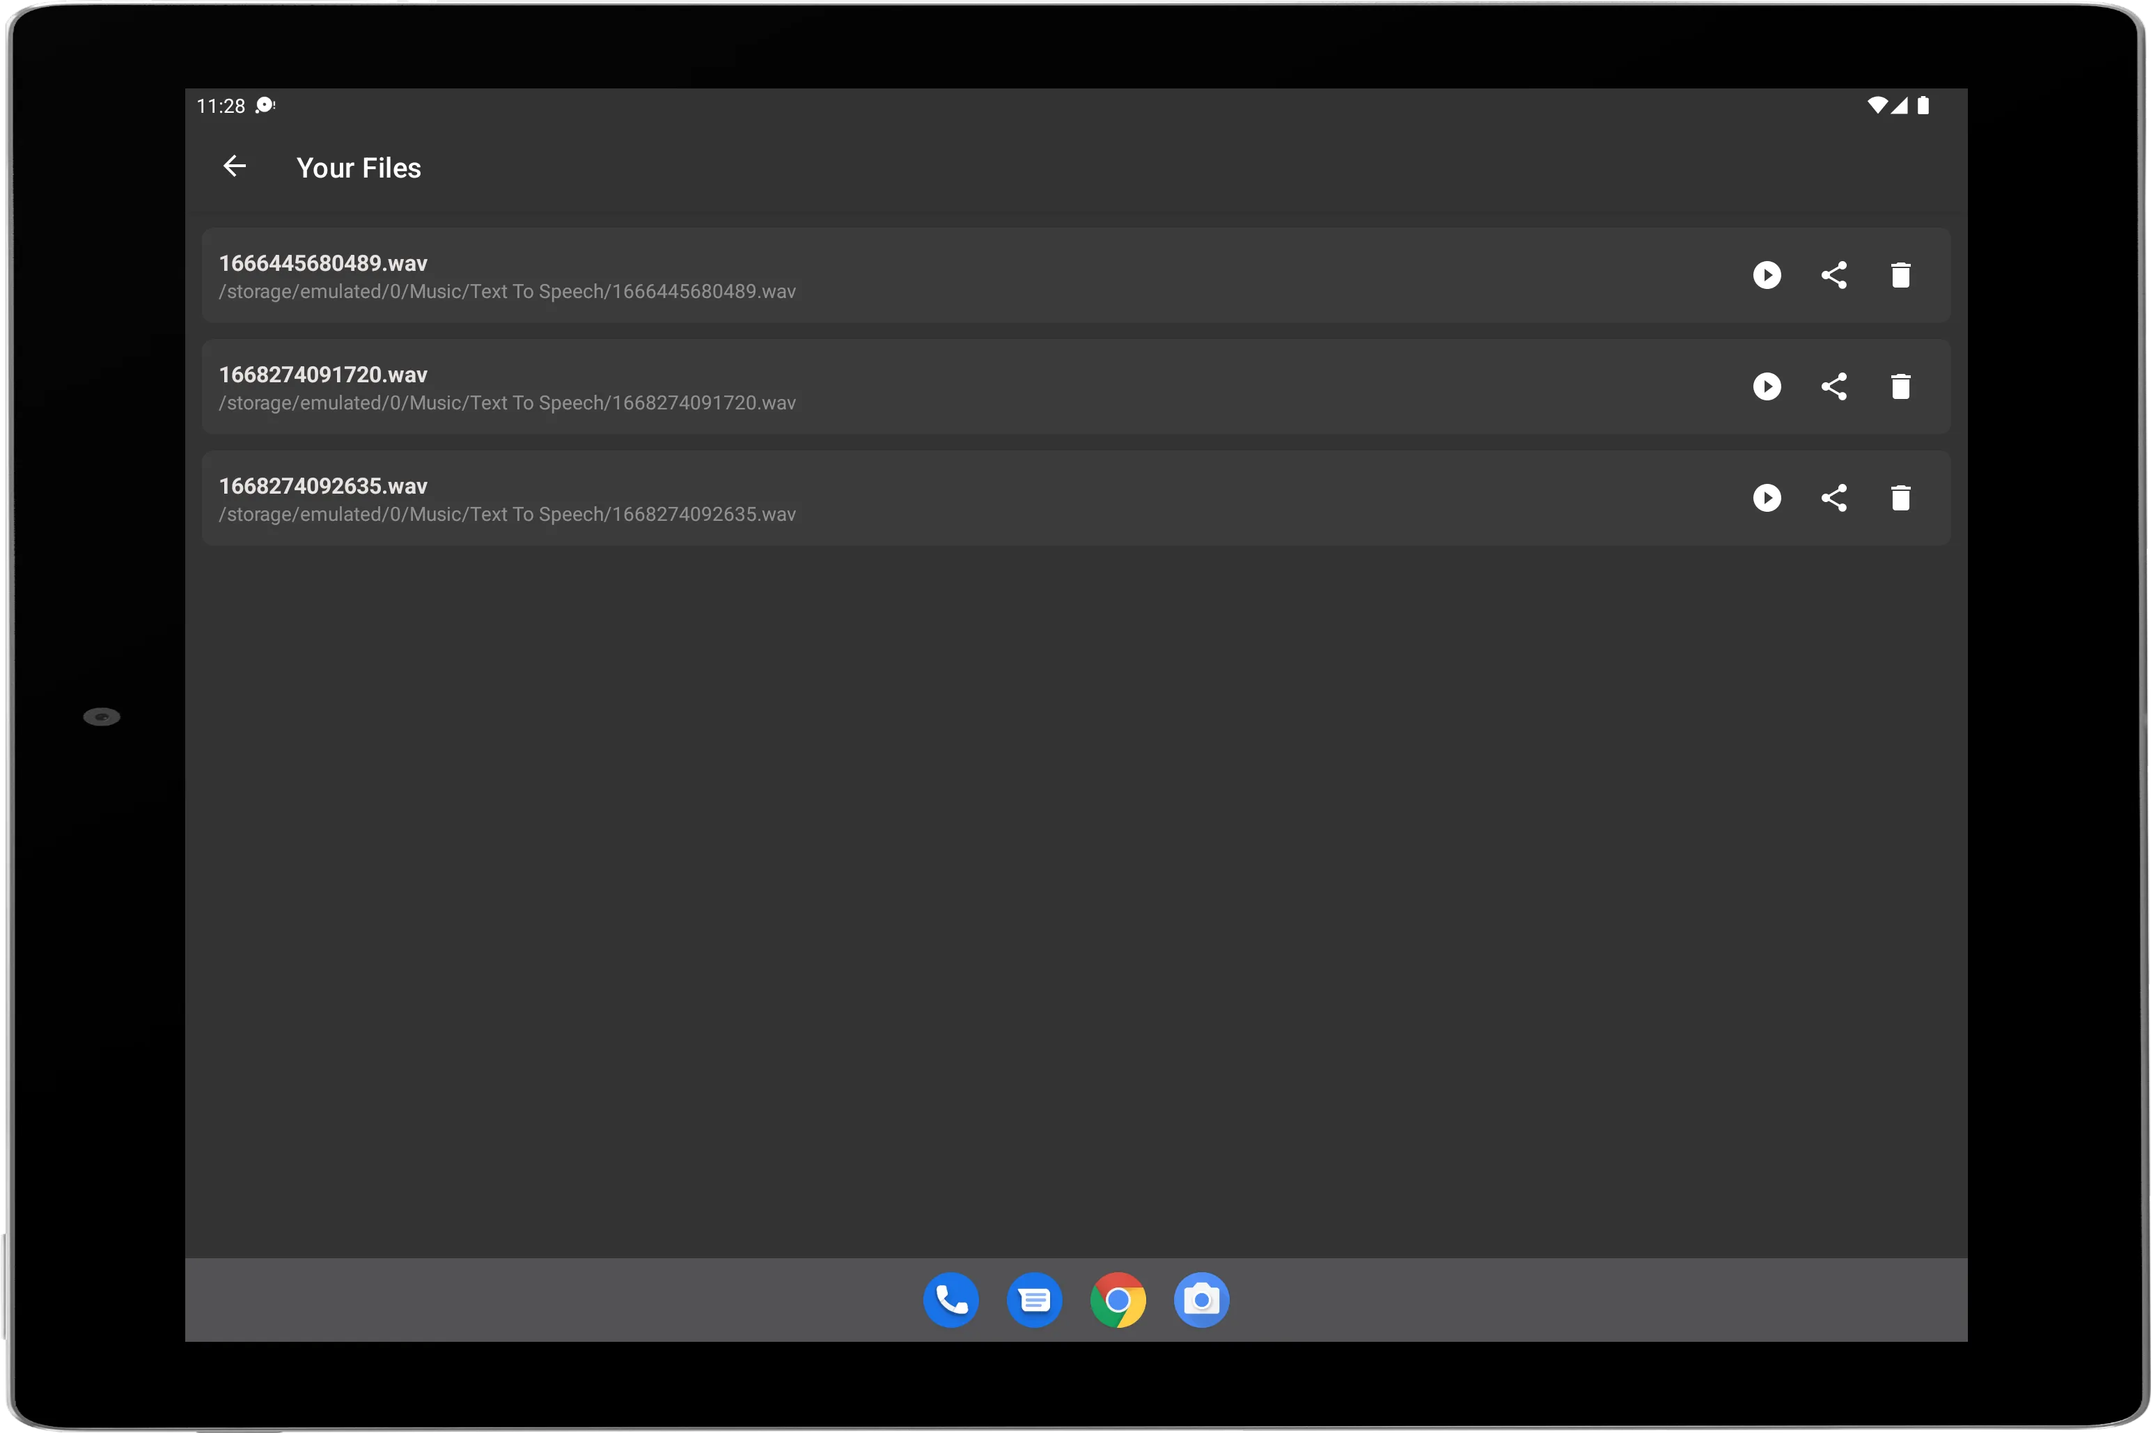Screen dimensions: 2151x1433
Task: Share the 1666445680489.wav file
Action: coord(1833,275)
